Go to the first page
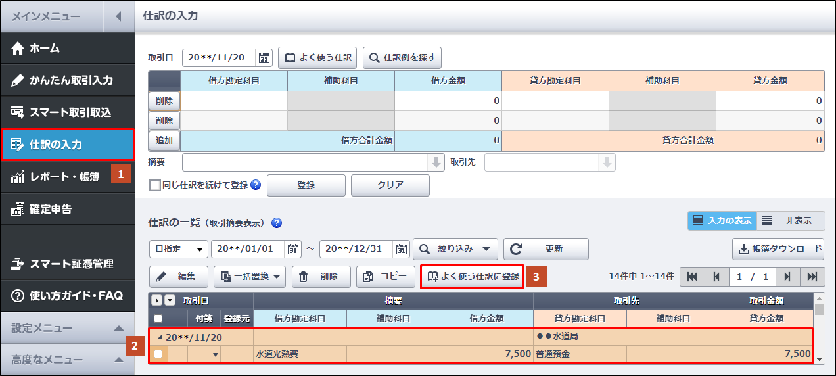Viewport: 836px width, 376px height. [x=691, y=277]
